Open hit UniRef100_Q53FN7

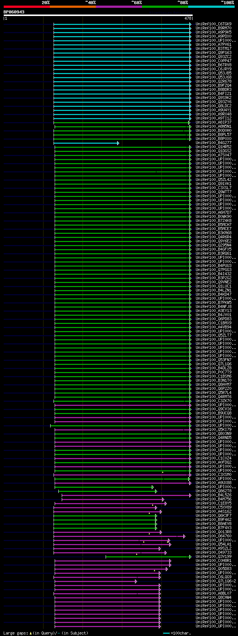click(x=213, y=360)
